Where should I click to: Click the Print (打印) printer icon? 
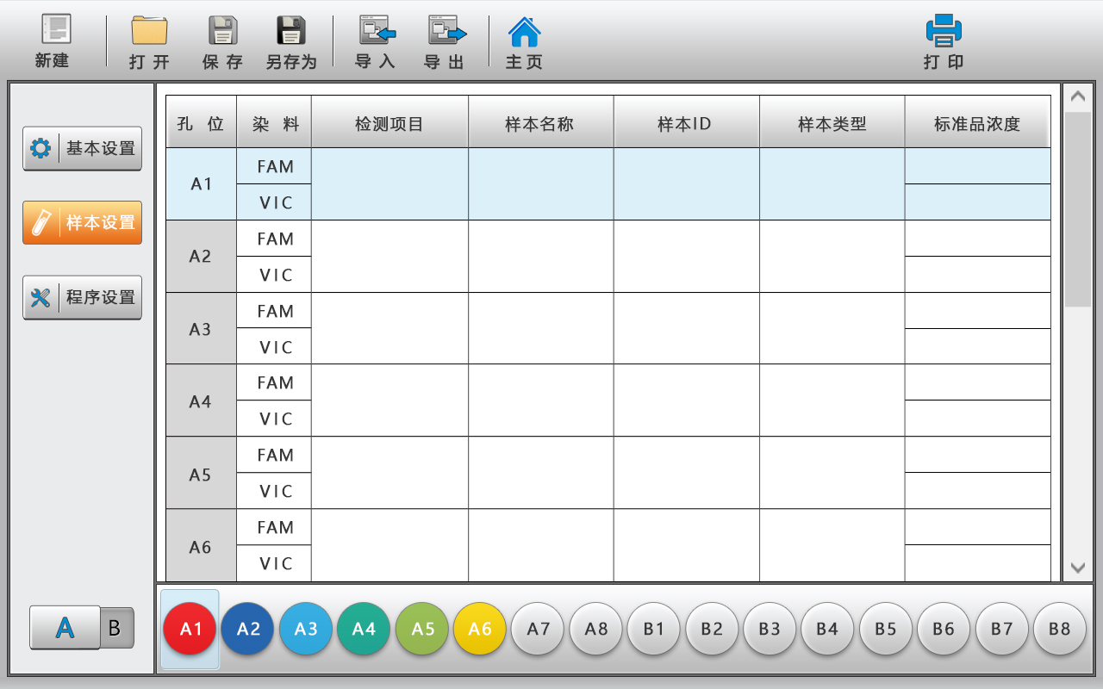[x=944, y=31]
